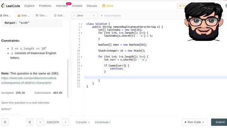
Task: Click the Contribute link
Action: click(103, 122)
